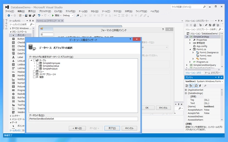Click キャンセル in フォーマットと詳細バインド dialog
Screen dimensions: 228x142
coord(163,108)
